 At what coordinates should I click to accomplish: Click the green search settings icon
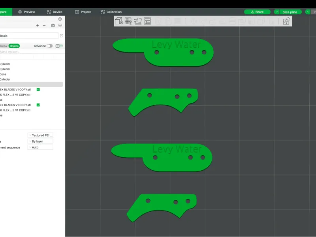pyautogui.click(x=62, y=46)
